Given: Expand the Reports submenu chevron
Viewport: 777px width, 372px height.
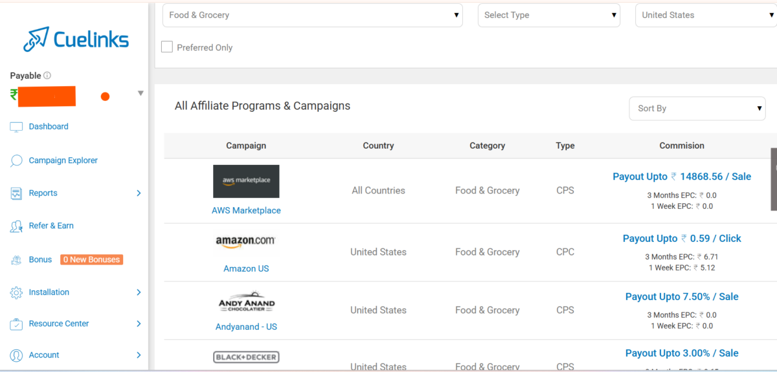Looking at the screenshot, I should (x=139, y=193).
